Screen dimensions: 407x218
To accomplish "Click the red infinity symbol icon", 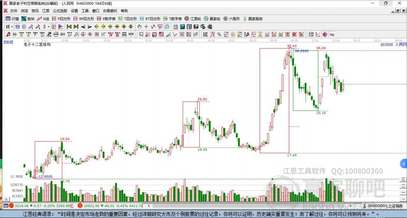I will pyautogui.click(x=332, y=34).
